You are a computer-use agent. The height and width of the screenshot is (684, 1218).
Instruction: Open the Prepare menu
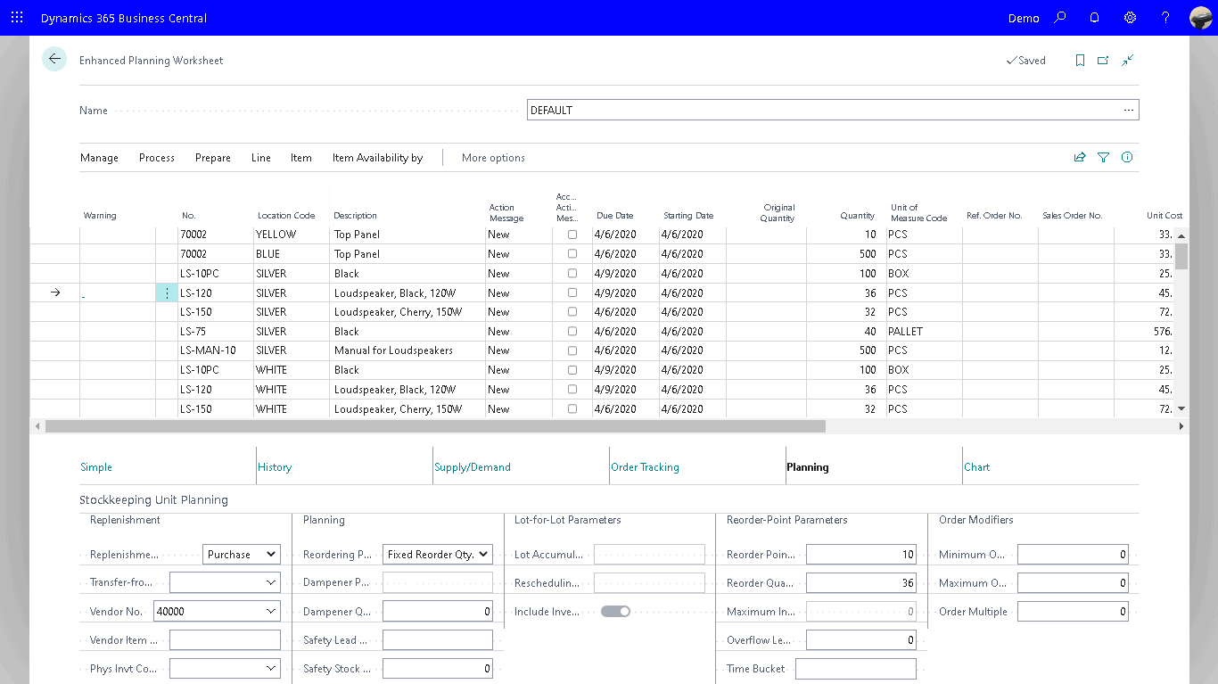point(212,158)
